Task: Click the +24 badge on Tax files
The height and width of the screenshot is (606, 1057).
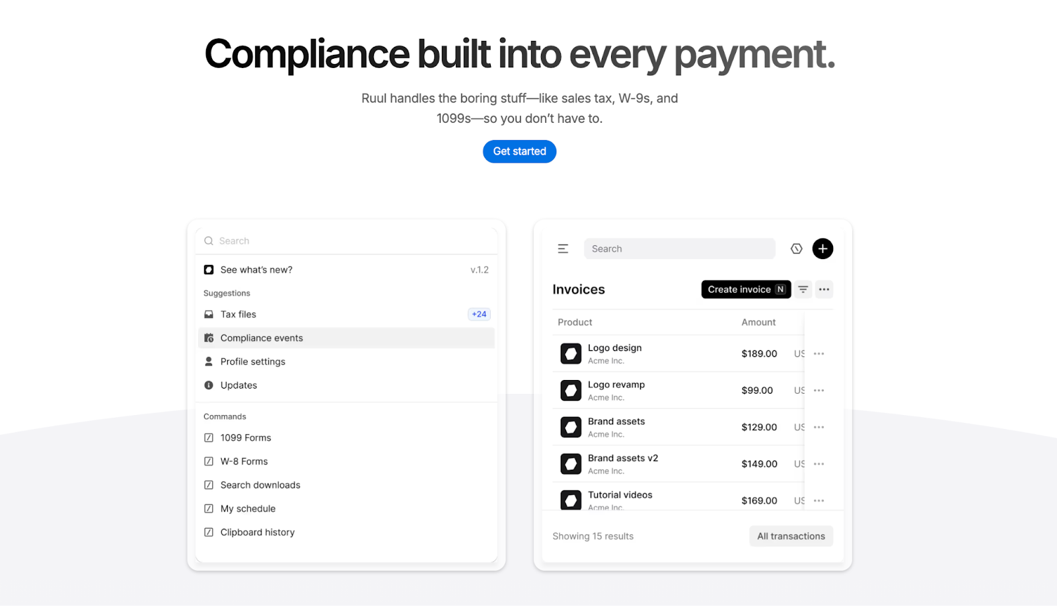Action: point(479,315)
